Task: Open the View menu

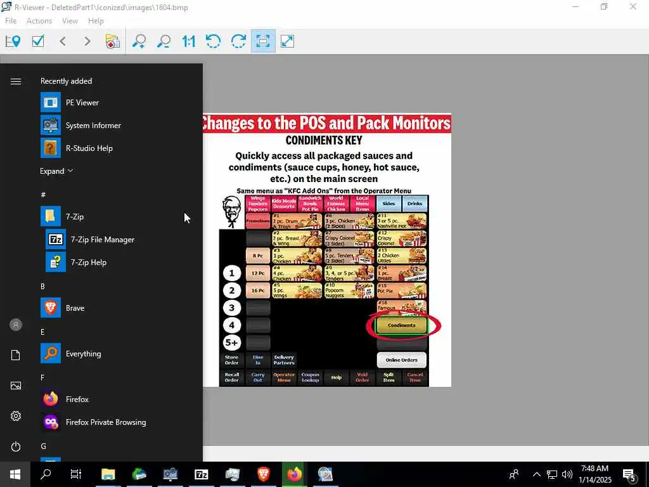Action: 70,21
